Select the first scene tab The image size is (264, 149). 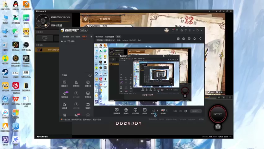click(66, 36)
